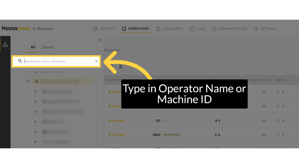Click the hierarchy tree icon in left sidebar
Viewport: 299px width, 168px height.
[5, 45]
